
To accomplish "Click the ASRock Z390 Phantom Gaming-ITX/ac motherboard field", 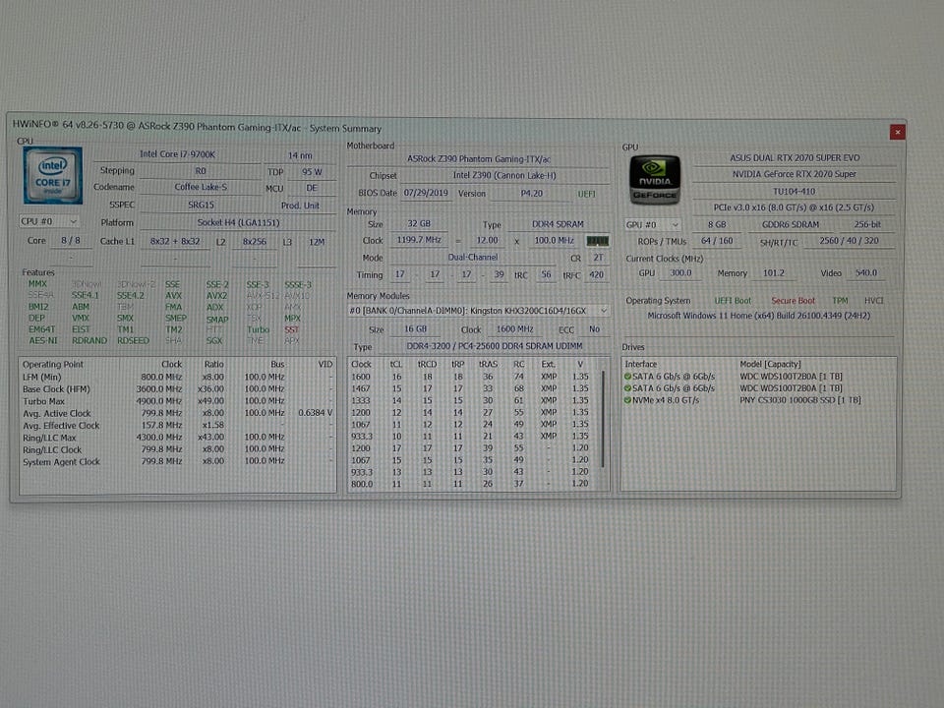I will pos(479,159).
